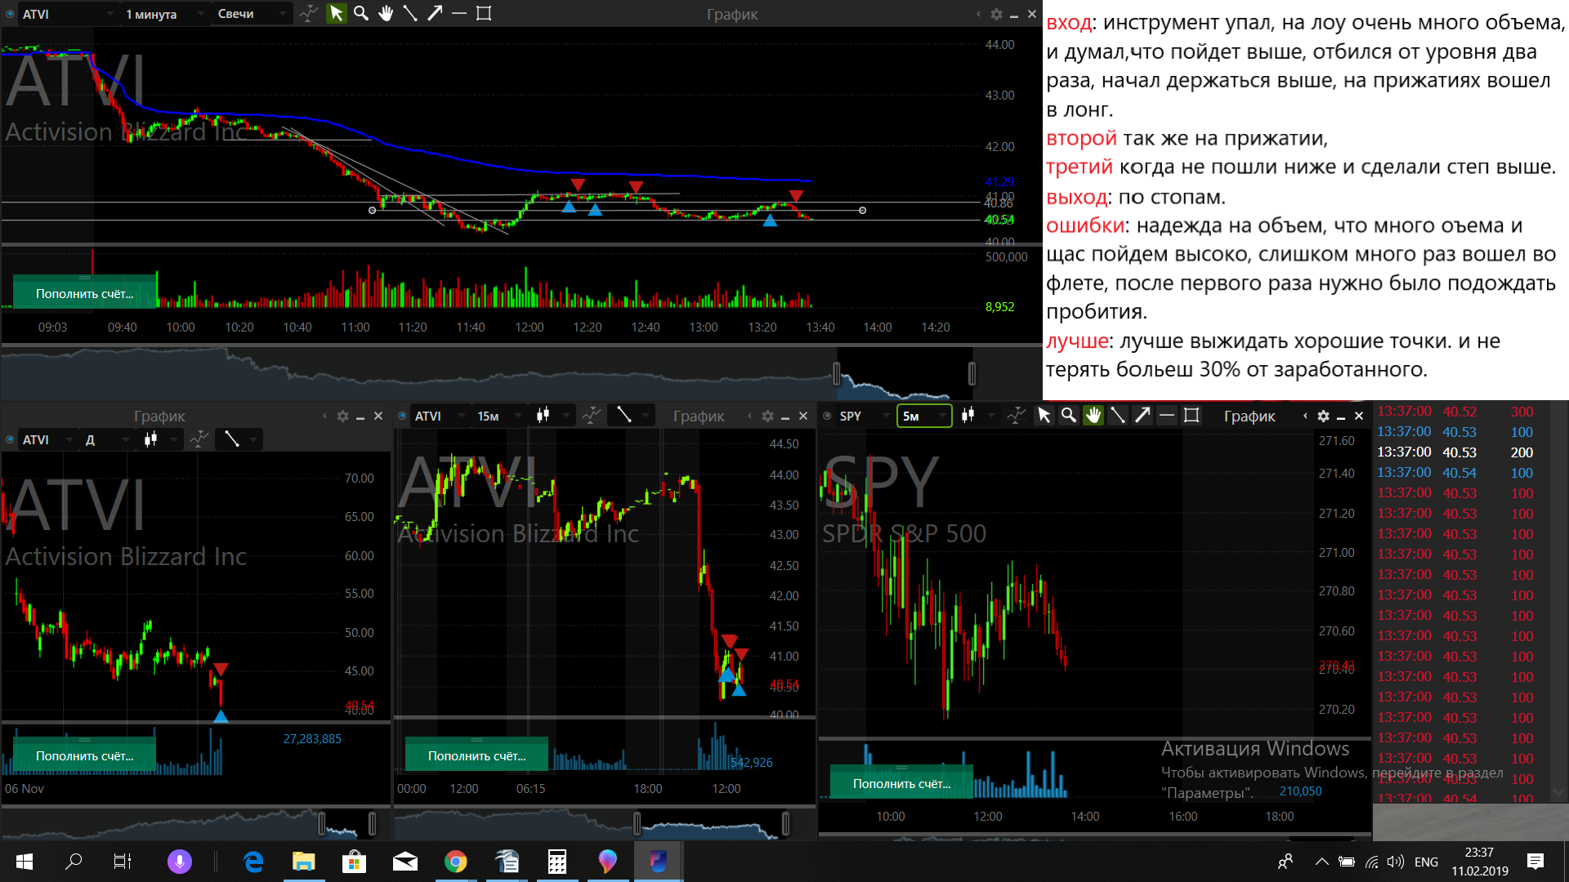Pick the horizontal line tool in SPY chart
The image size is (1569, 882).
[x=1167, y=415]
